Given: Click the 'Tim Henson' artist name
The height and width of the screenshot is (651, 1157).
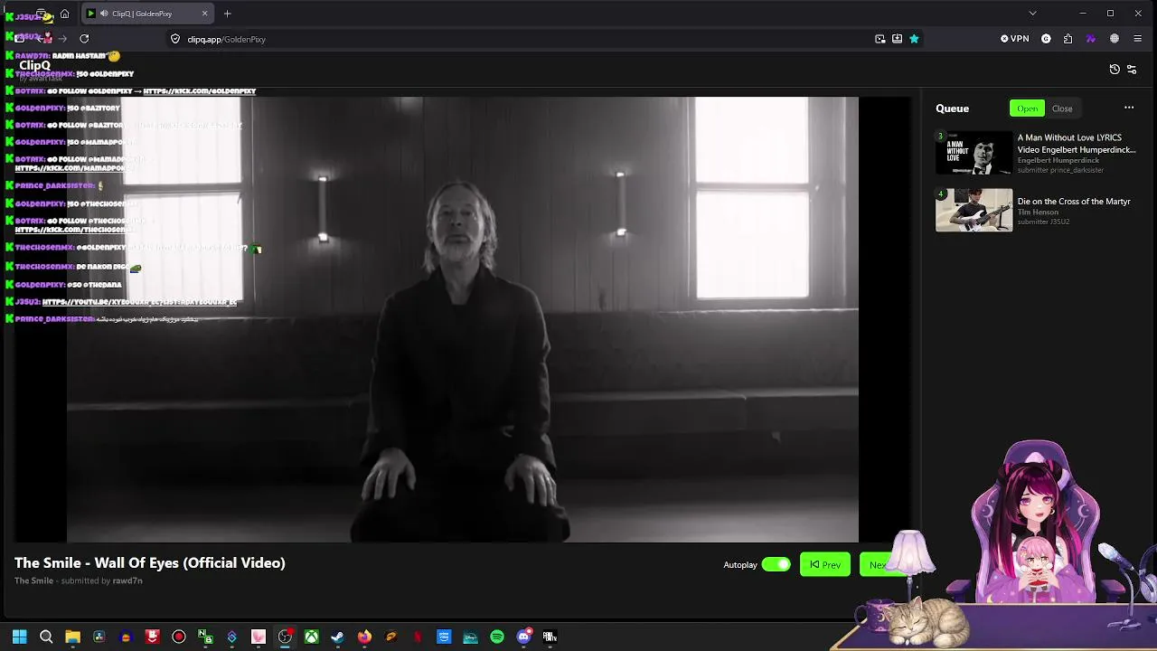Looking at the screenshot, I should (1038, 212).
